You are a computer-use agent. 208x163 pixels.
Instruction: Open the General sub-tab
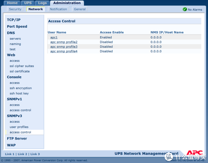(x=80, y=9)
